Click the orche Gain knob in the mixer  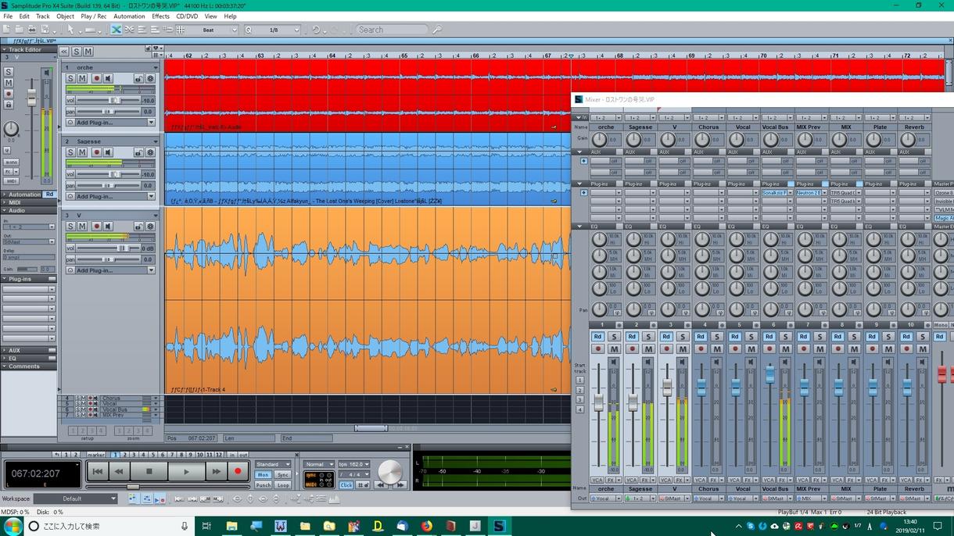click(599, 139)
